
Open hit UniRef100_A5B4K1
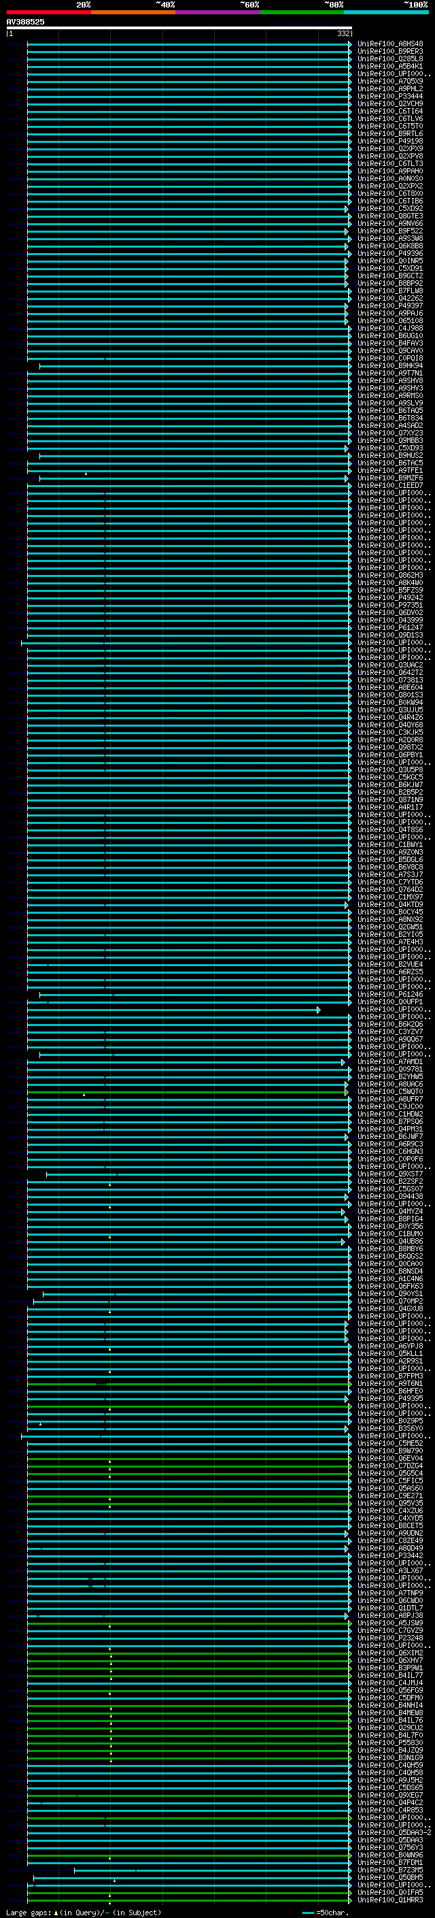pos(390,66)
